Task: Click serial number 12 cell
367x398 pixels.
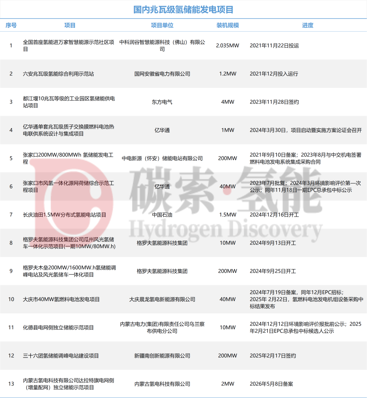Action: [x=11, y=356]
